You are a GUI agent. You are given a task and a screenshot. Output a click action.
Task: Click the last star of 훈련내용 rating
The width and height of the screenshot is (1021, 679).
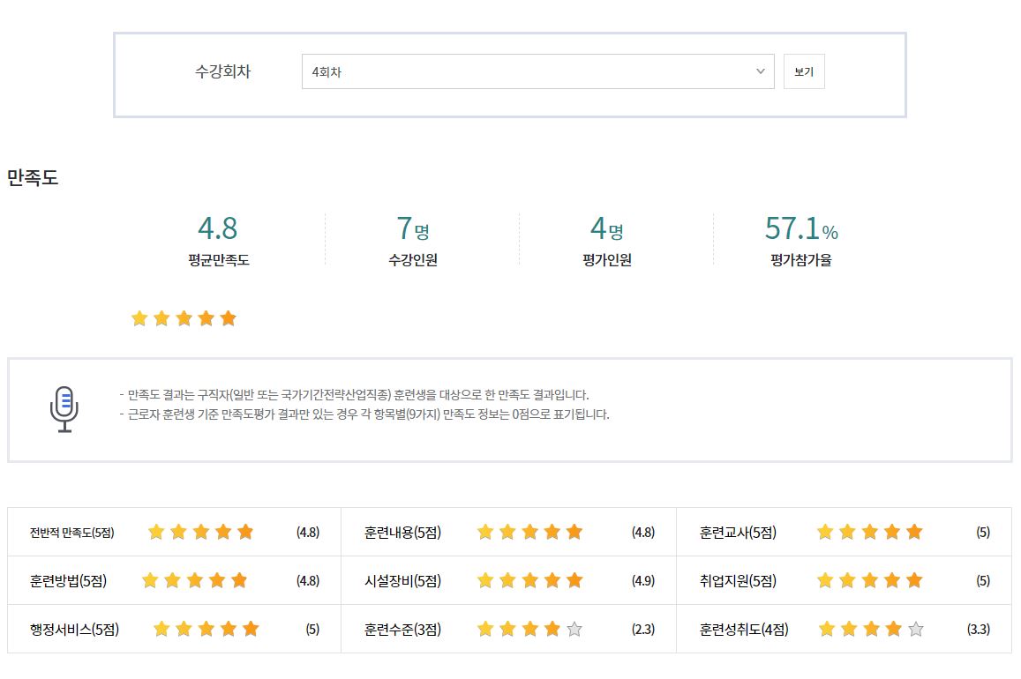574,532
